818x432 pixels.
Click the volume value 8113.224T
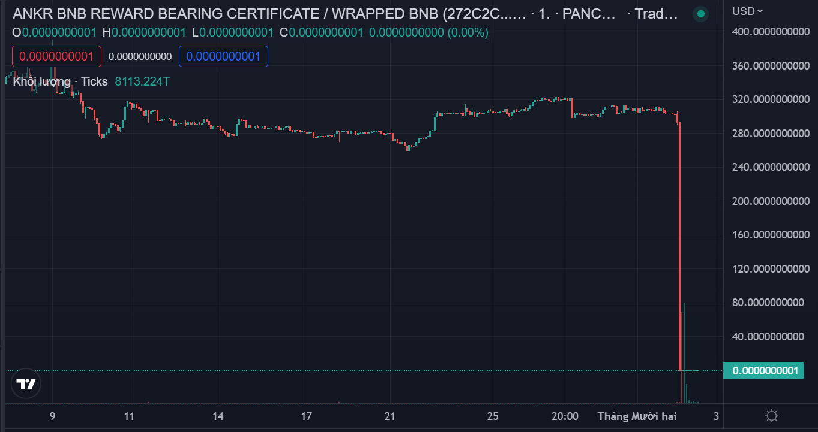point(142,81)
